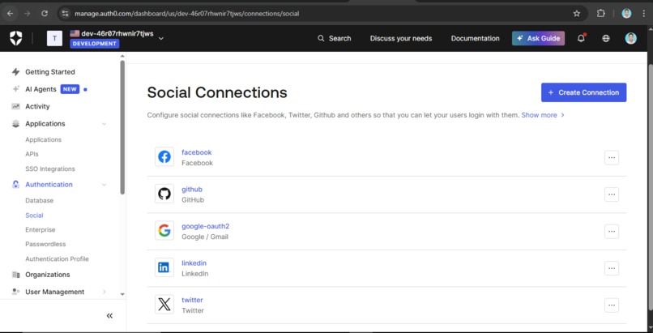
Task: Click the GitHub logo icon
Action: [164, 194]
